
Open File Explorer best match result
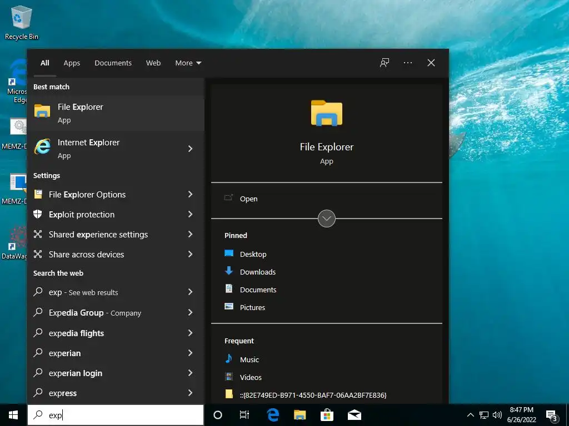point(116,113)
